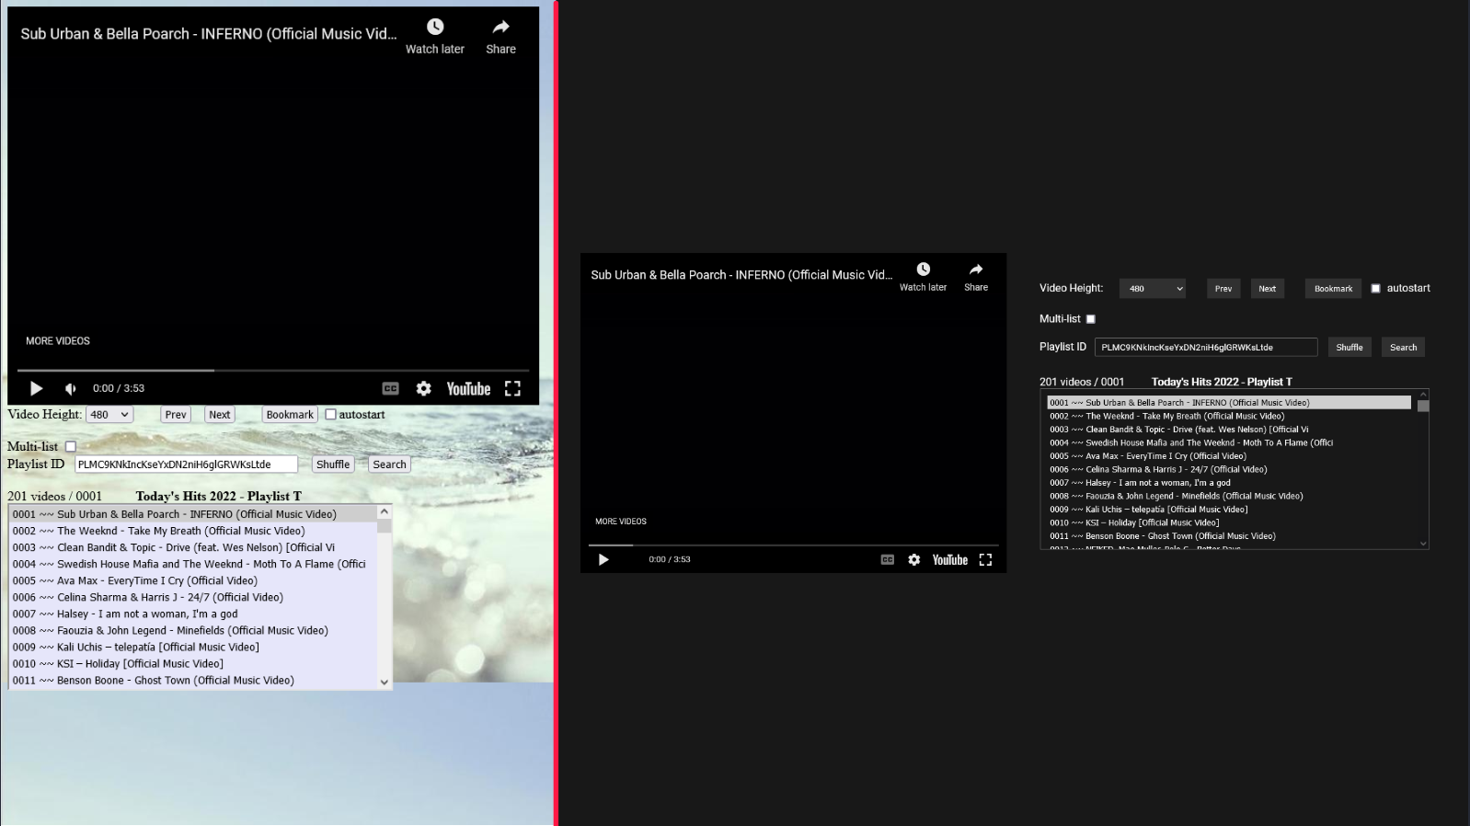
Task: Open video title link in left player
Action: tap(209, 34)
